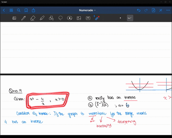
Task: Select the Eraser tool
Action: [33, 18]
